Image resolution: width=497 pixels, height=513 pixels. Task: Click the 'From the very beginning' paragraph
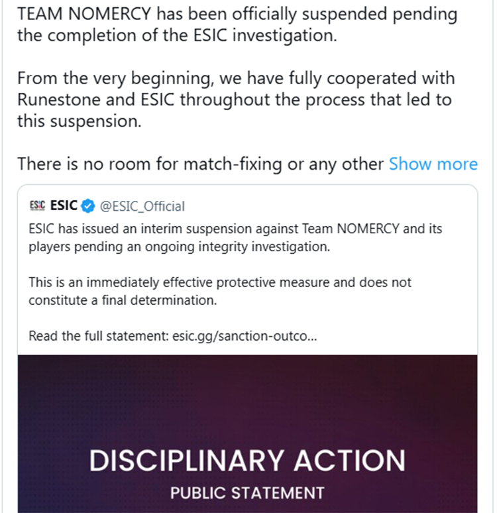pos(236,99)
